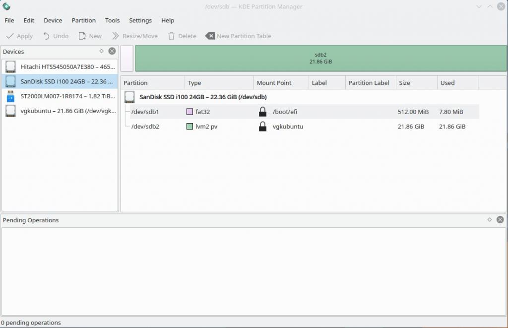Click the Delete trash toolbar icon

click(172, 36)
